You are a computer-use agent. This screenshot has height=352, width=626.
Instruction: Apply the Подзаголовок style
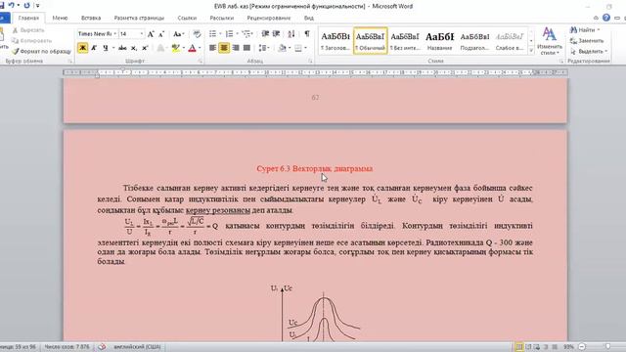474,41
